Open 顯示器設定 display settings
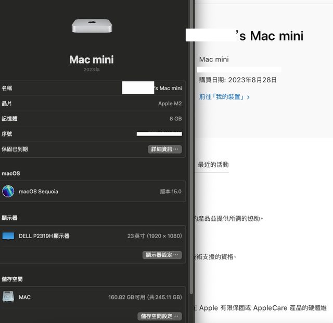 (x=162, y=255)
